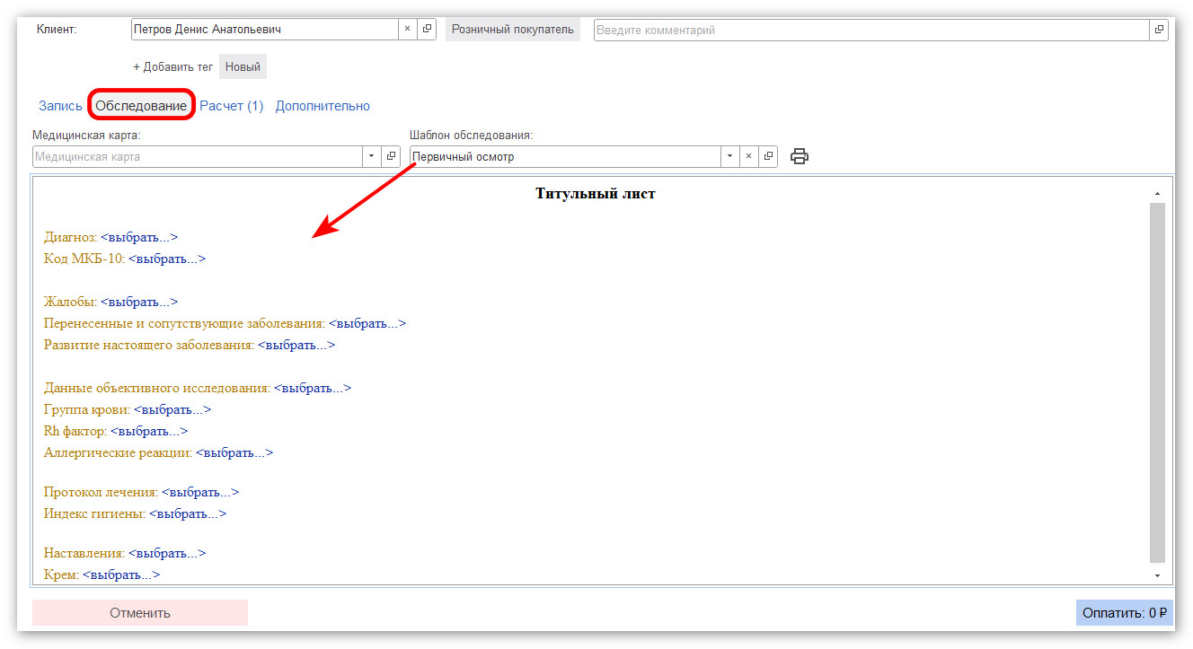Pick a value for Аллергические реакции
The width and height of the screenshot is (1193, 649).
tap(234, 453)
